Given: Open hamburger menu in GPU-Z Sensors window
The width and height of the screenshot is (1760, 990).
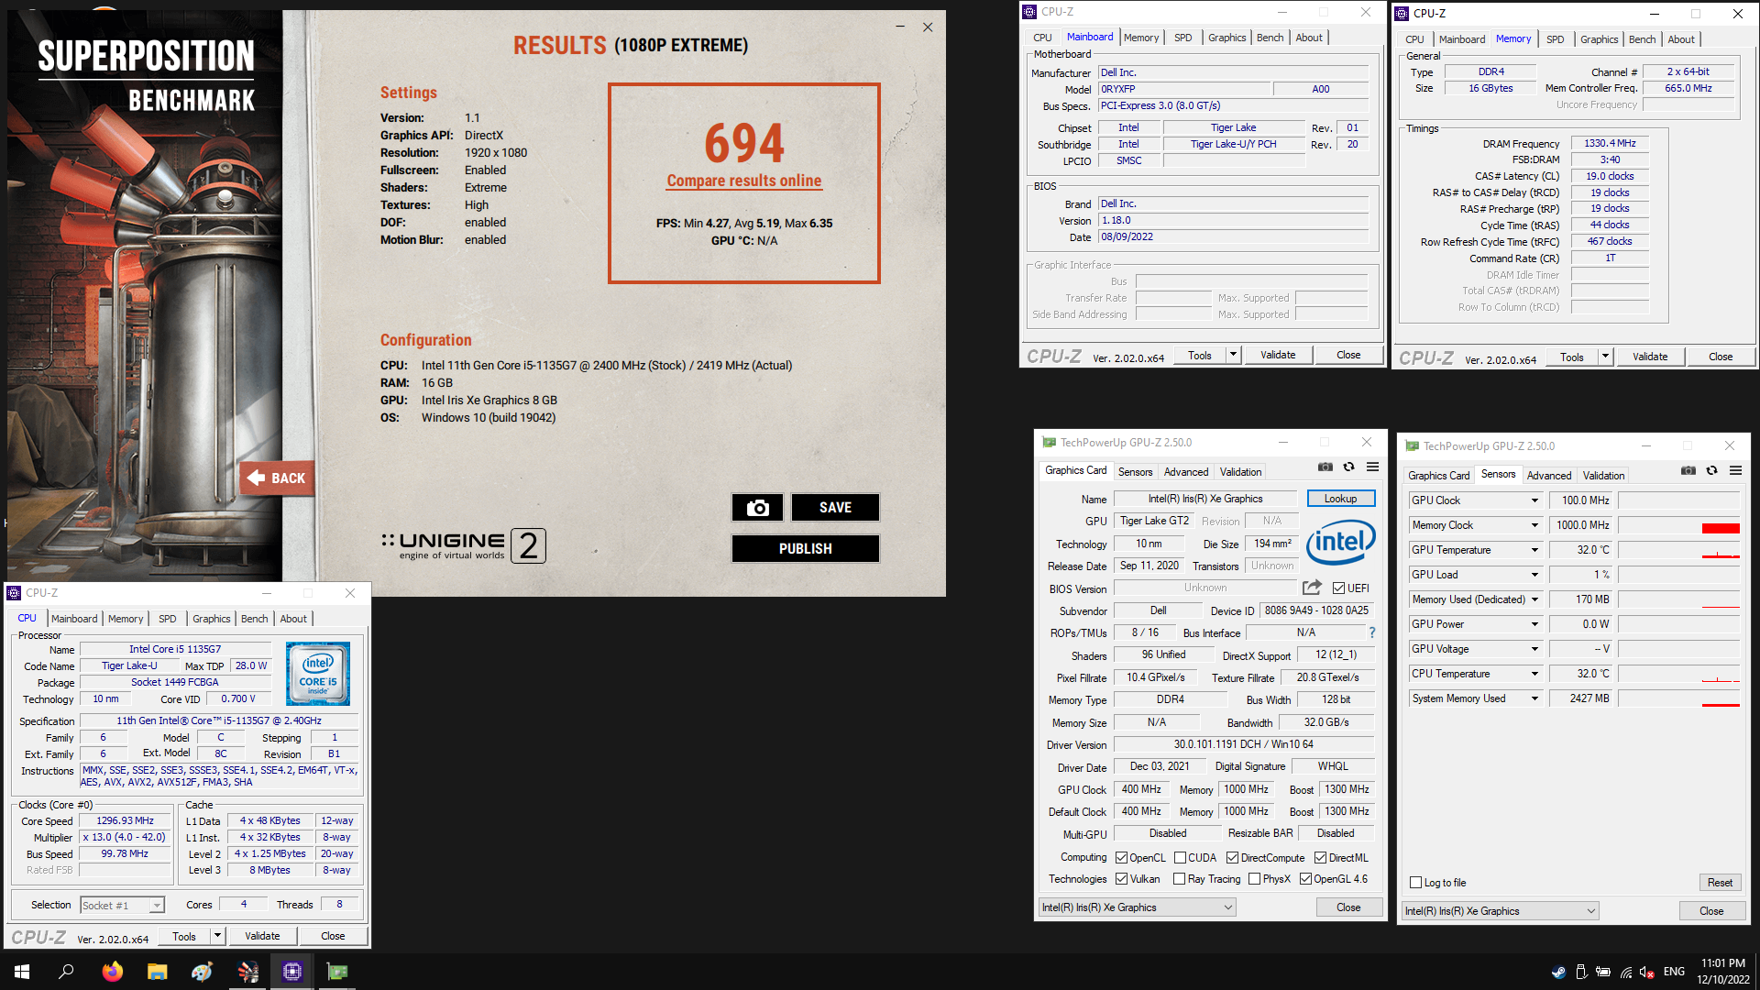Looking at the screenshot, I should pos(1735,470).
